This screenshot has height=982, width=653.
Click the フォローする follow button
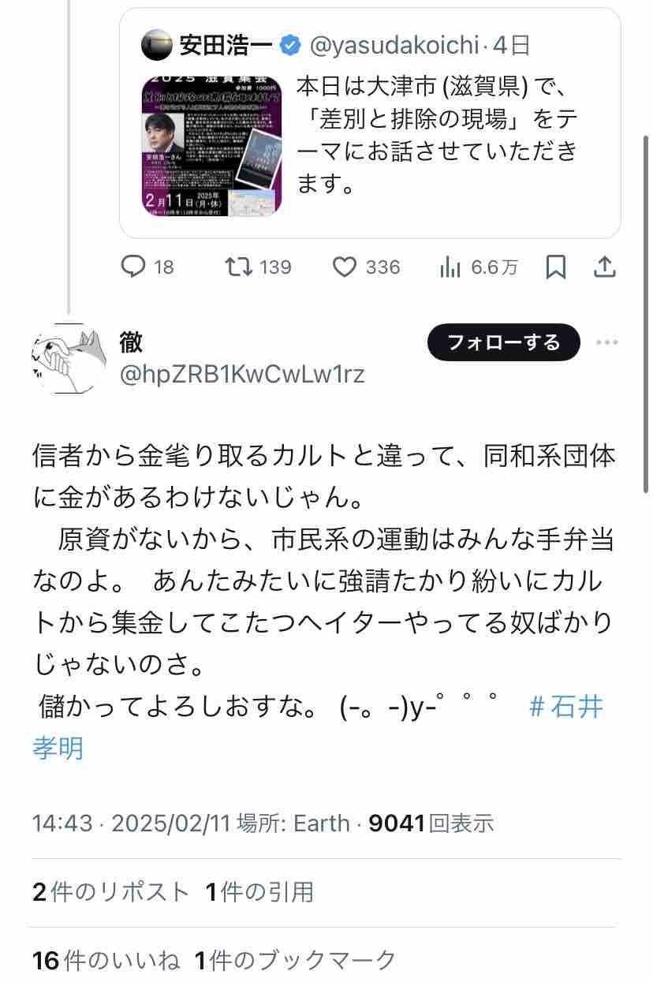504,342
